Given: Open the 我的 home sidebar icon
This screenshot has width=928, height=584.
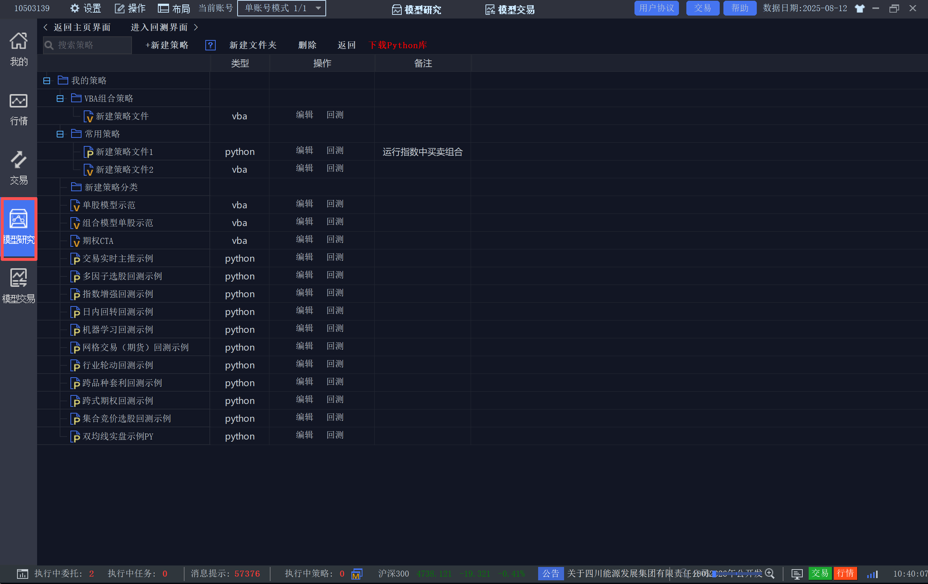Looking at the screenshot, I should 19,49.
